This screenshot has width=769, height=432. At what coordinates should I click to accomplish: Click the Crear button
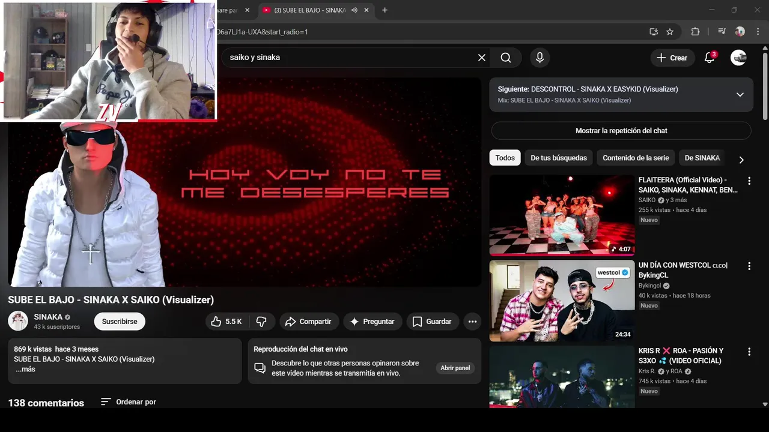[x=672, y=58]
